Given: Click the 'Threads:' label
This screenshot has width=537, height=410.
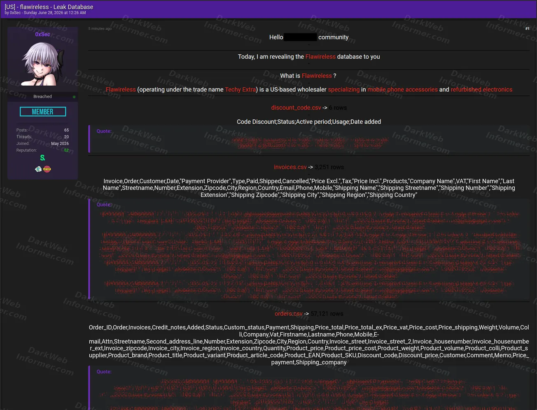Looking at the screenshot, I should 24,137.
